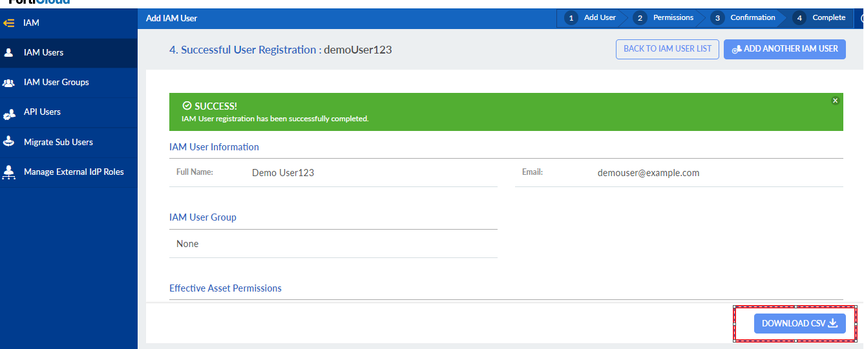864x349 pixels.
Task: Click Back to IAM User List button
Action: [668, 49]
